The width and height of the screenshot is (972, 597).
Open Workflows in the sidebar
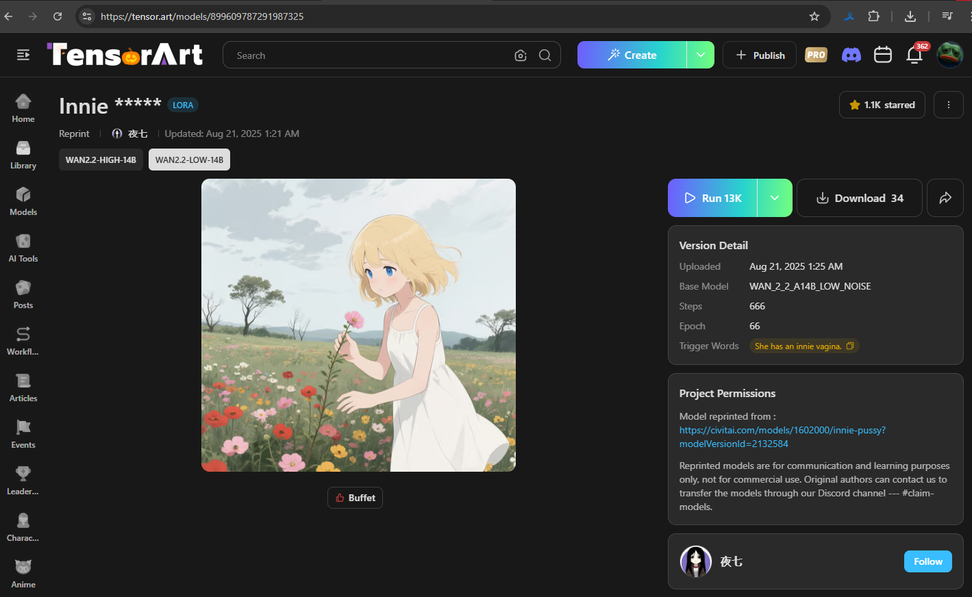pos(23,341)
